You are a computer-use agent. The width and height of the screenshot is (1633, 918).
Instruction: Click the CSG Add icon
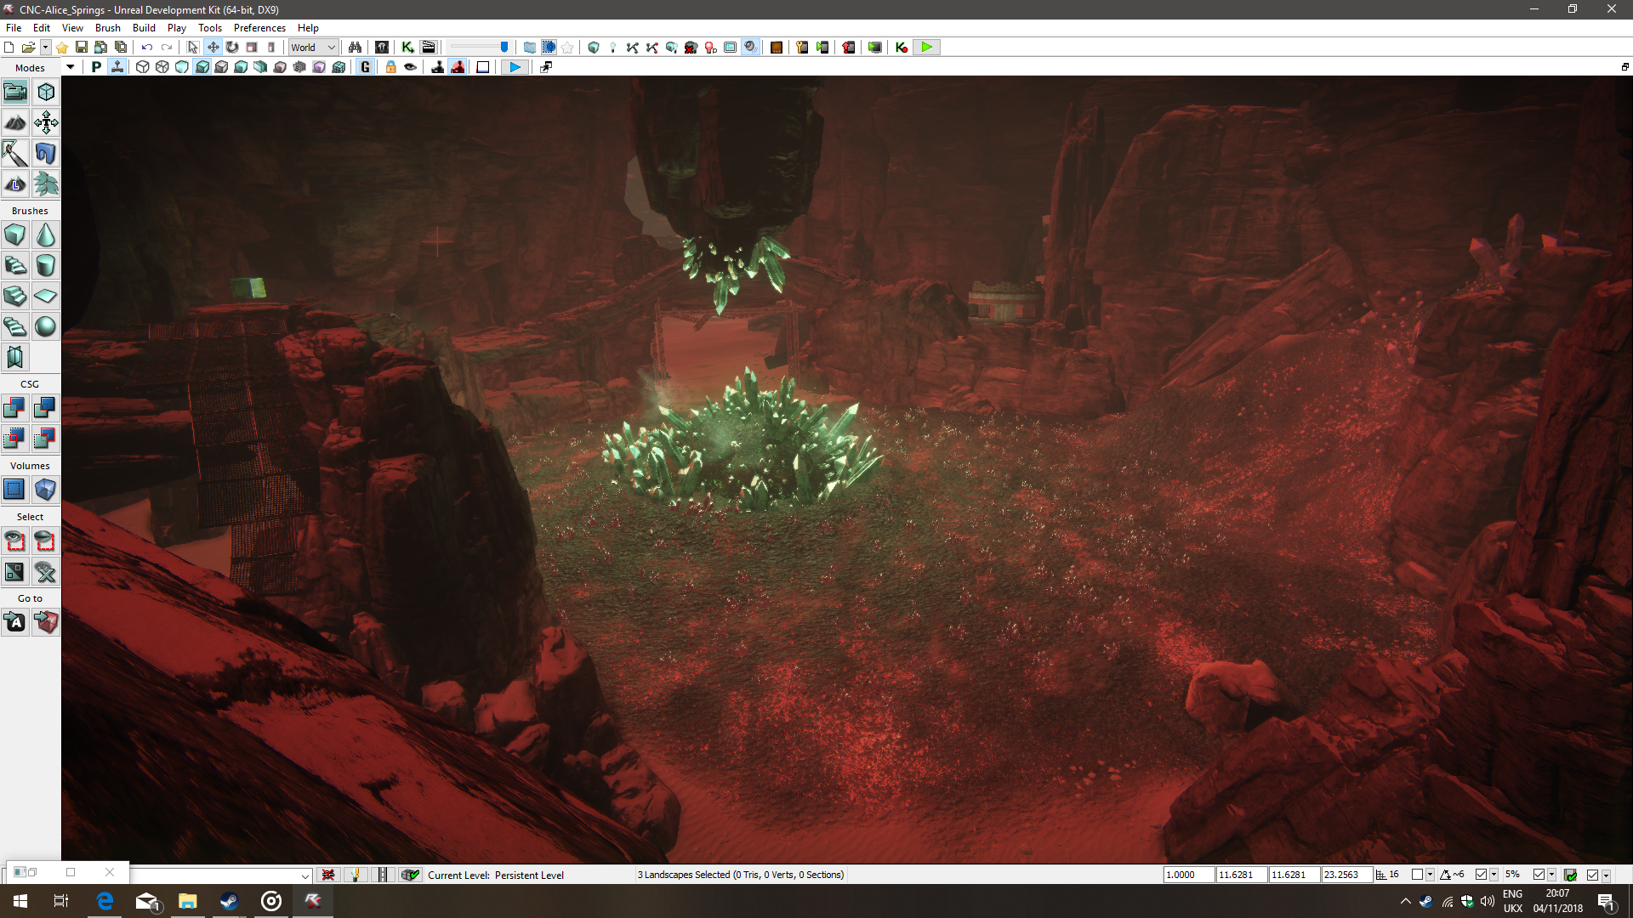(x=15, y=408)
